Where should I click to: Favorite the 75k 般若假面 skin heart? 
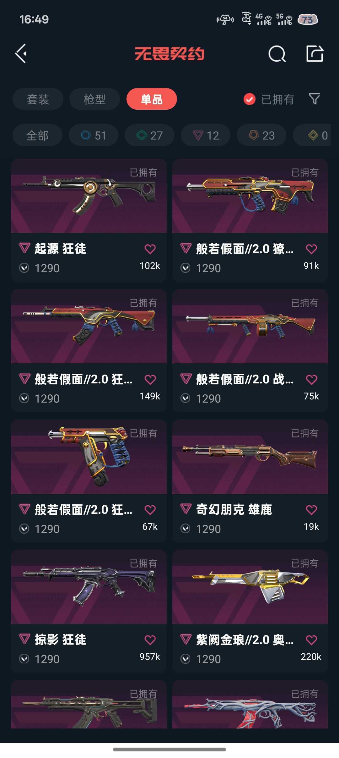click(311, 380)
